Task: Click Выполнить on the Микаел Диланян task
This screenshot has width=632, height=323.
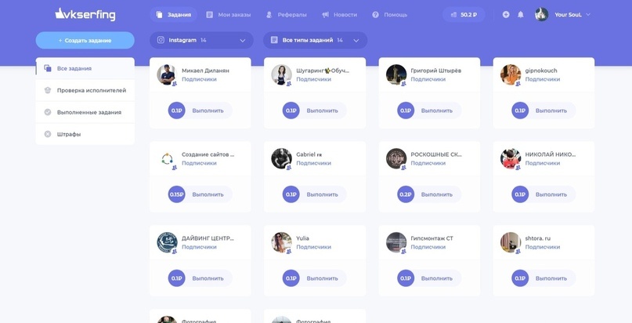Action: pyautogui.click(x=208, y=111)
